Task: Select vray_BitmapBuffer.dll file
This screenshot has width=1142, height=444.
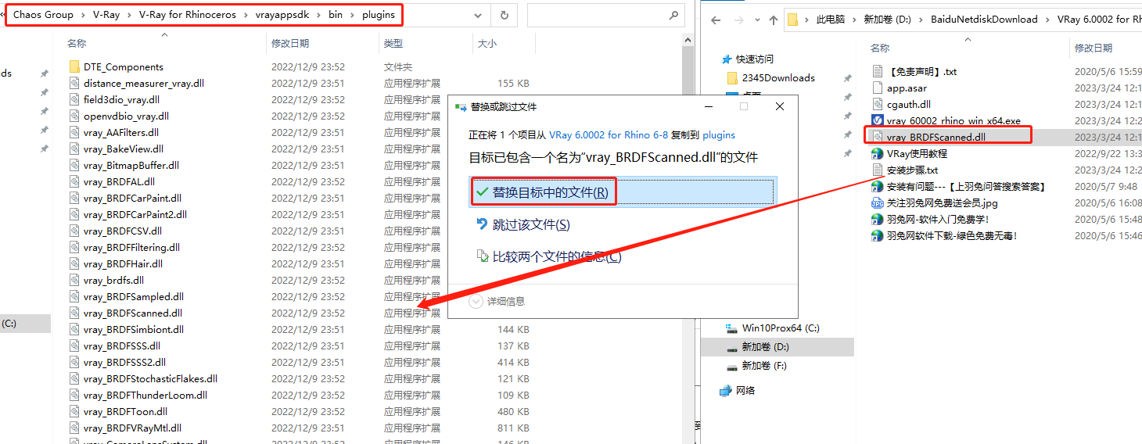Action: [x=131, y=166]
